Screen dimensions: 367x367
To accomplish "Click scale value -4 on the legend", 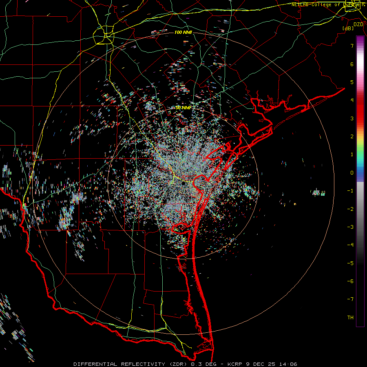I will pyautogui.click(x=350, y=245).
